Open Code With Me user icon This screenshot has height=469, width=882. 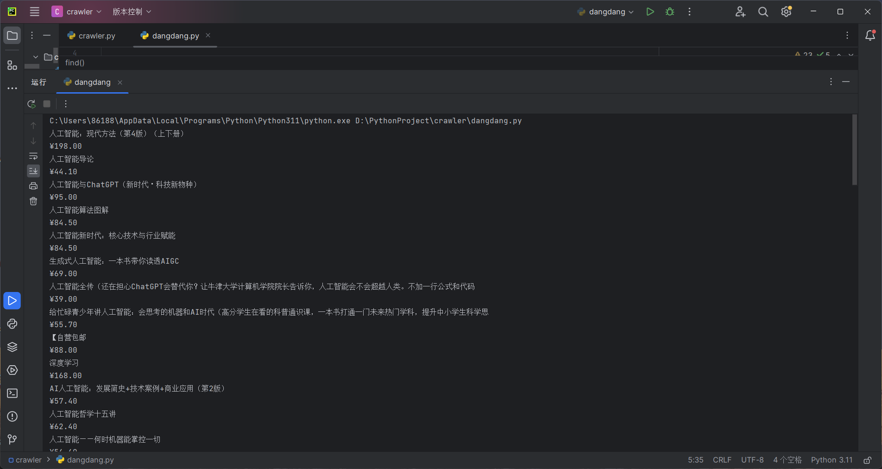(x=740, y=12)
